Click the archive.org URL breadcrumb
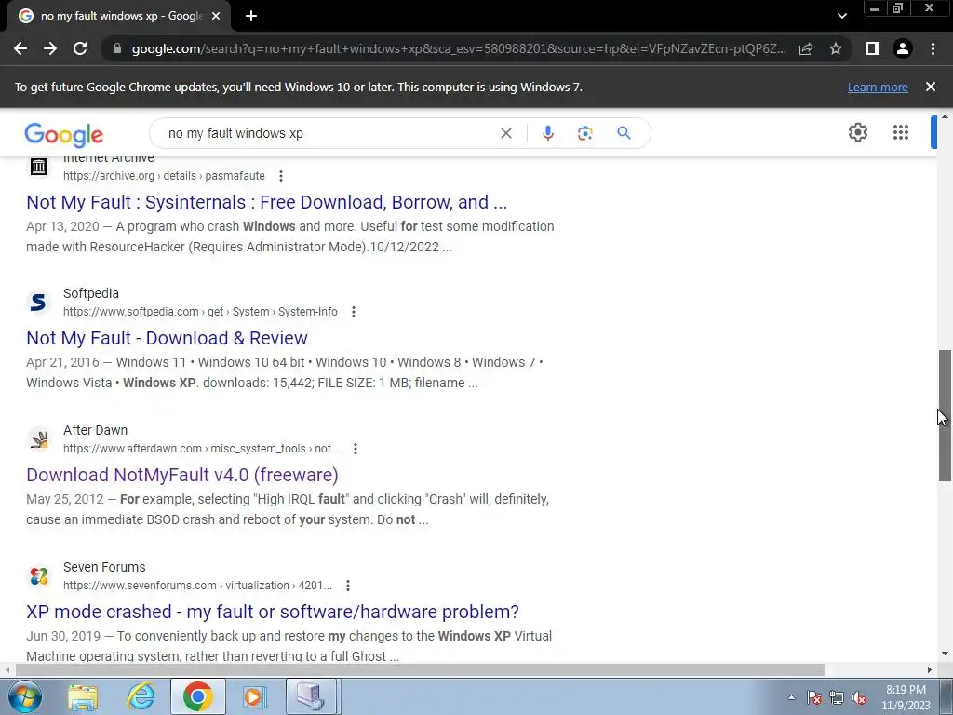This screenshot has width=953, height=715. coord(164,176)
